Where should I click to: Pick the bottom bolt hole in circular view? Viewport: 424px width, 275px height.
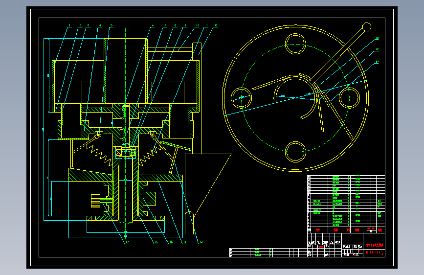pyautogui.click(x=295, y=152)
